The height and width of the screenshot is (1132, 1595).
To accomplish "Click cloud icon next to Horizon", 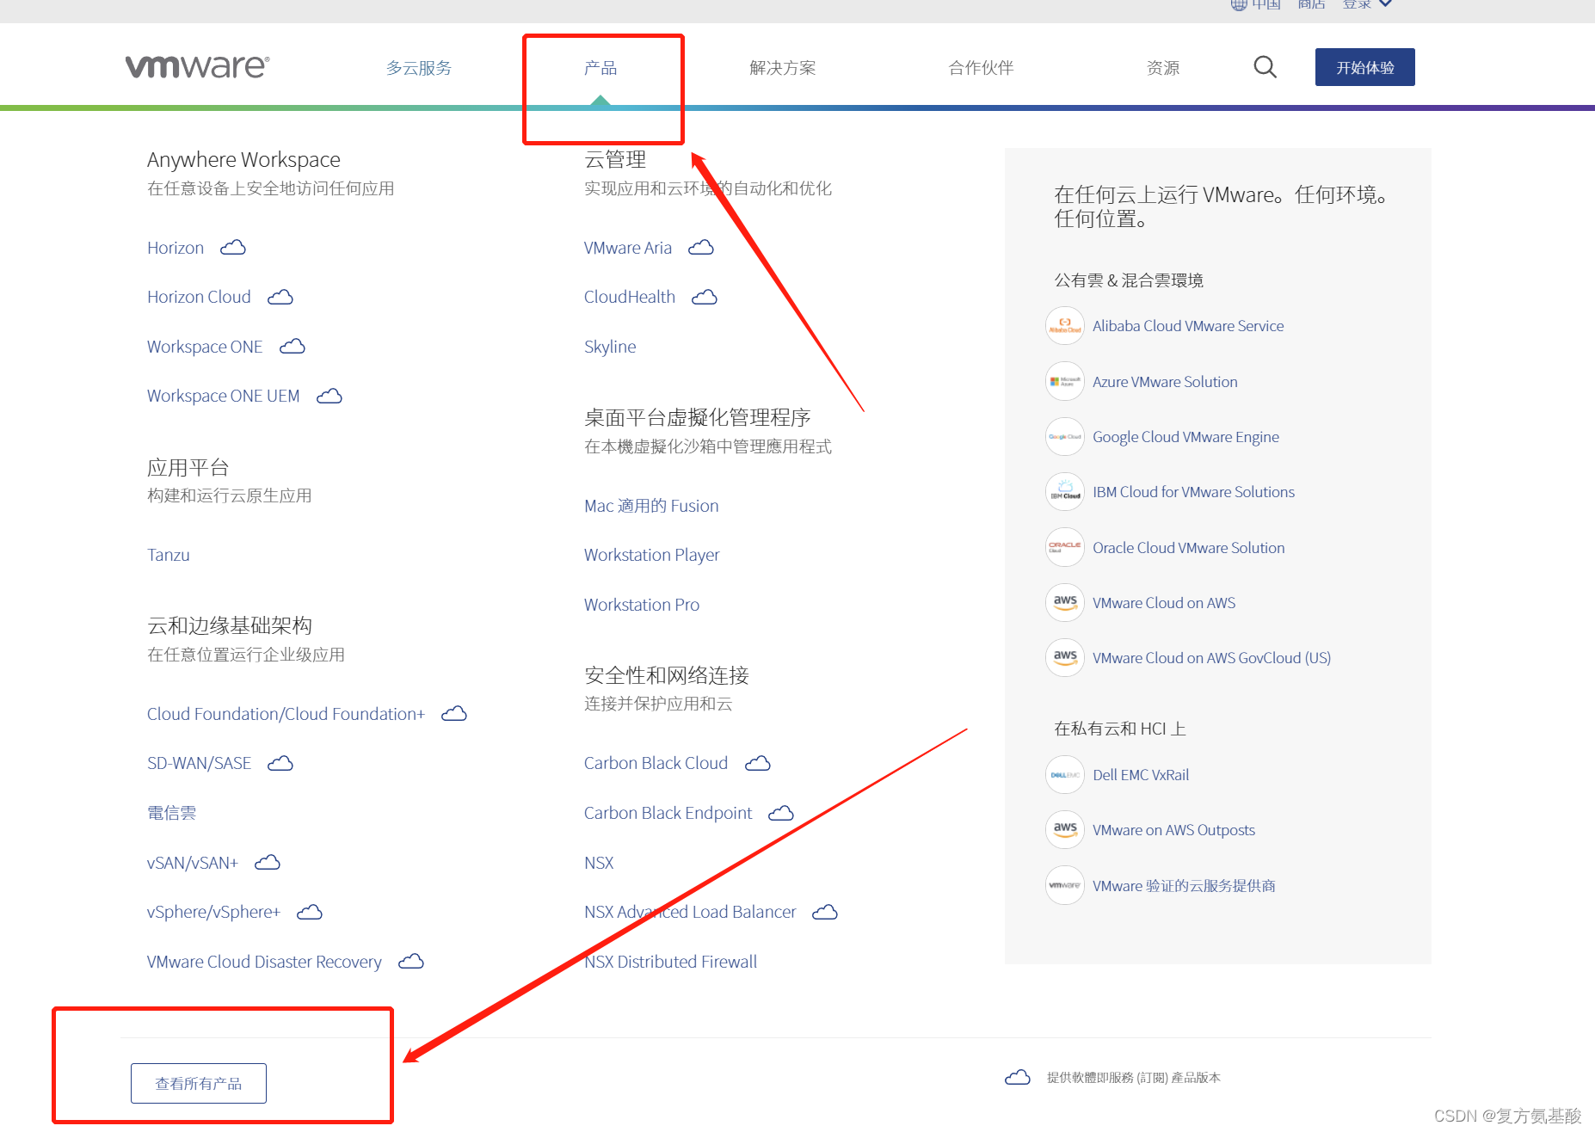I will point(233,248).
